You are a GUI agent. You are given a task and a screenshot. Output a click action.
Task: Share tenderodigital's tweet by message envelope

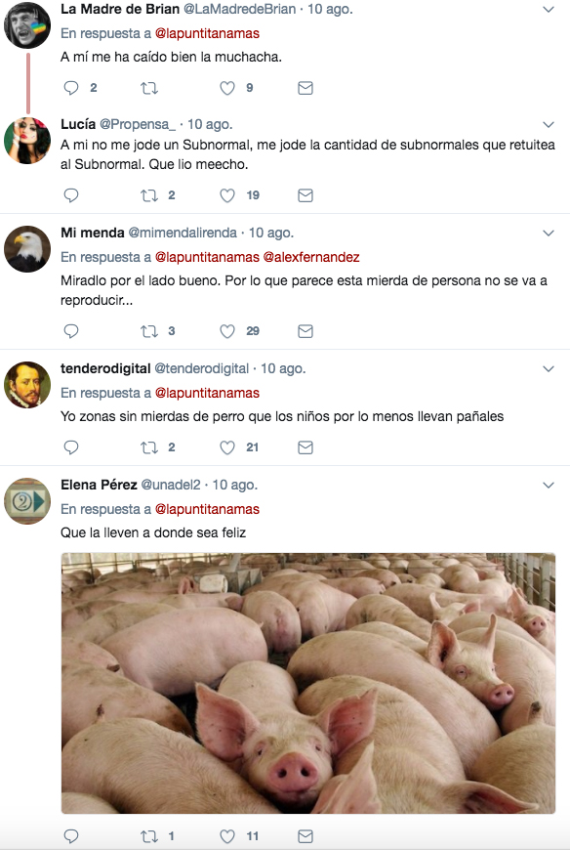click(x=305, y=447)
